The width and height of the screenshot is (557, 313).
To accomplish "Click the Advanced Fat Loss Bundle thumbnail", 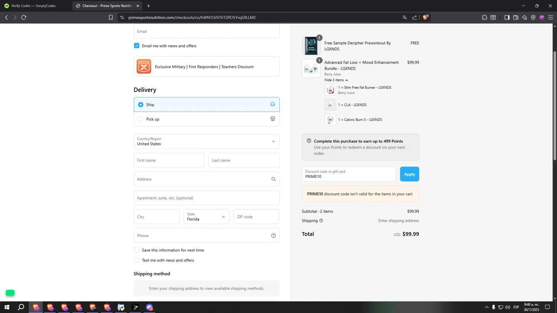I will point(311,68).
